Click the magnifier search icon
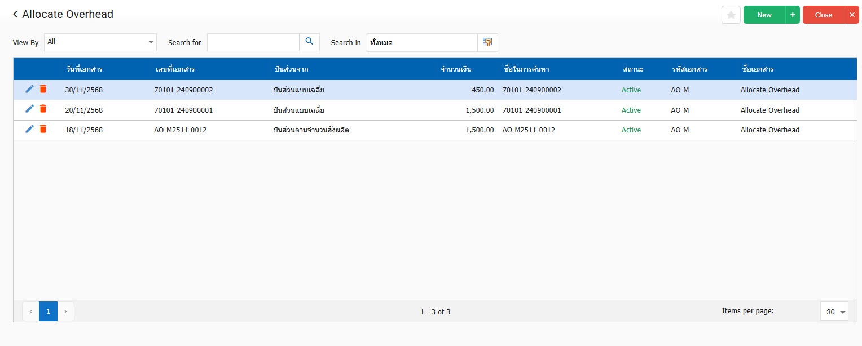The image size is (862, 346). click(x=309, y=42)
